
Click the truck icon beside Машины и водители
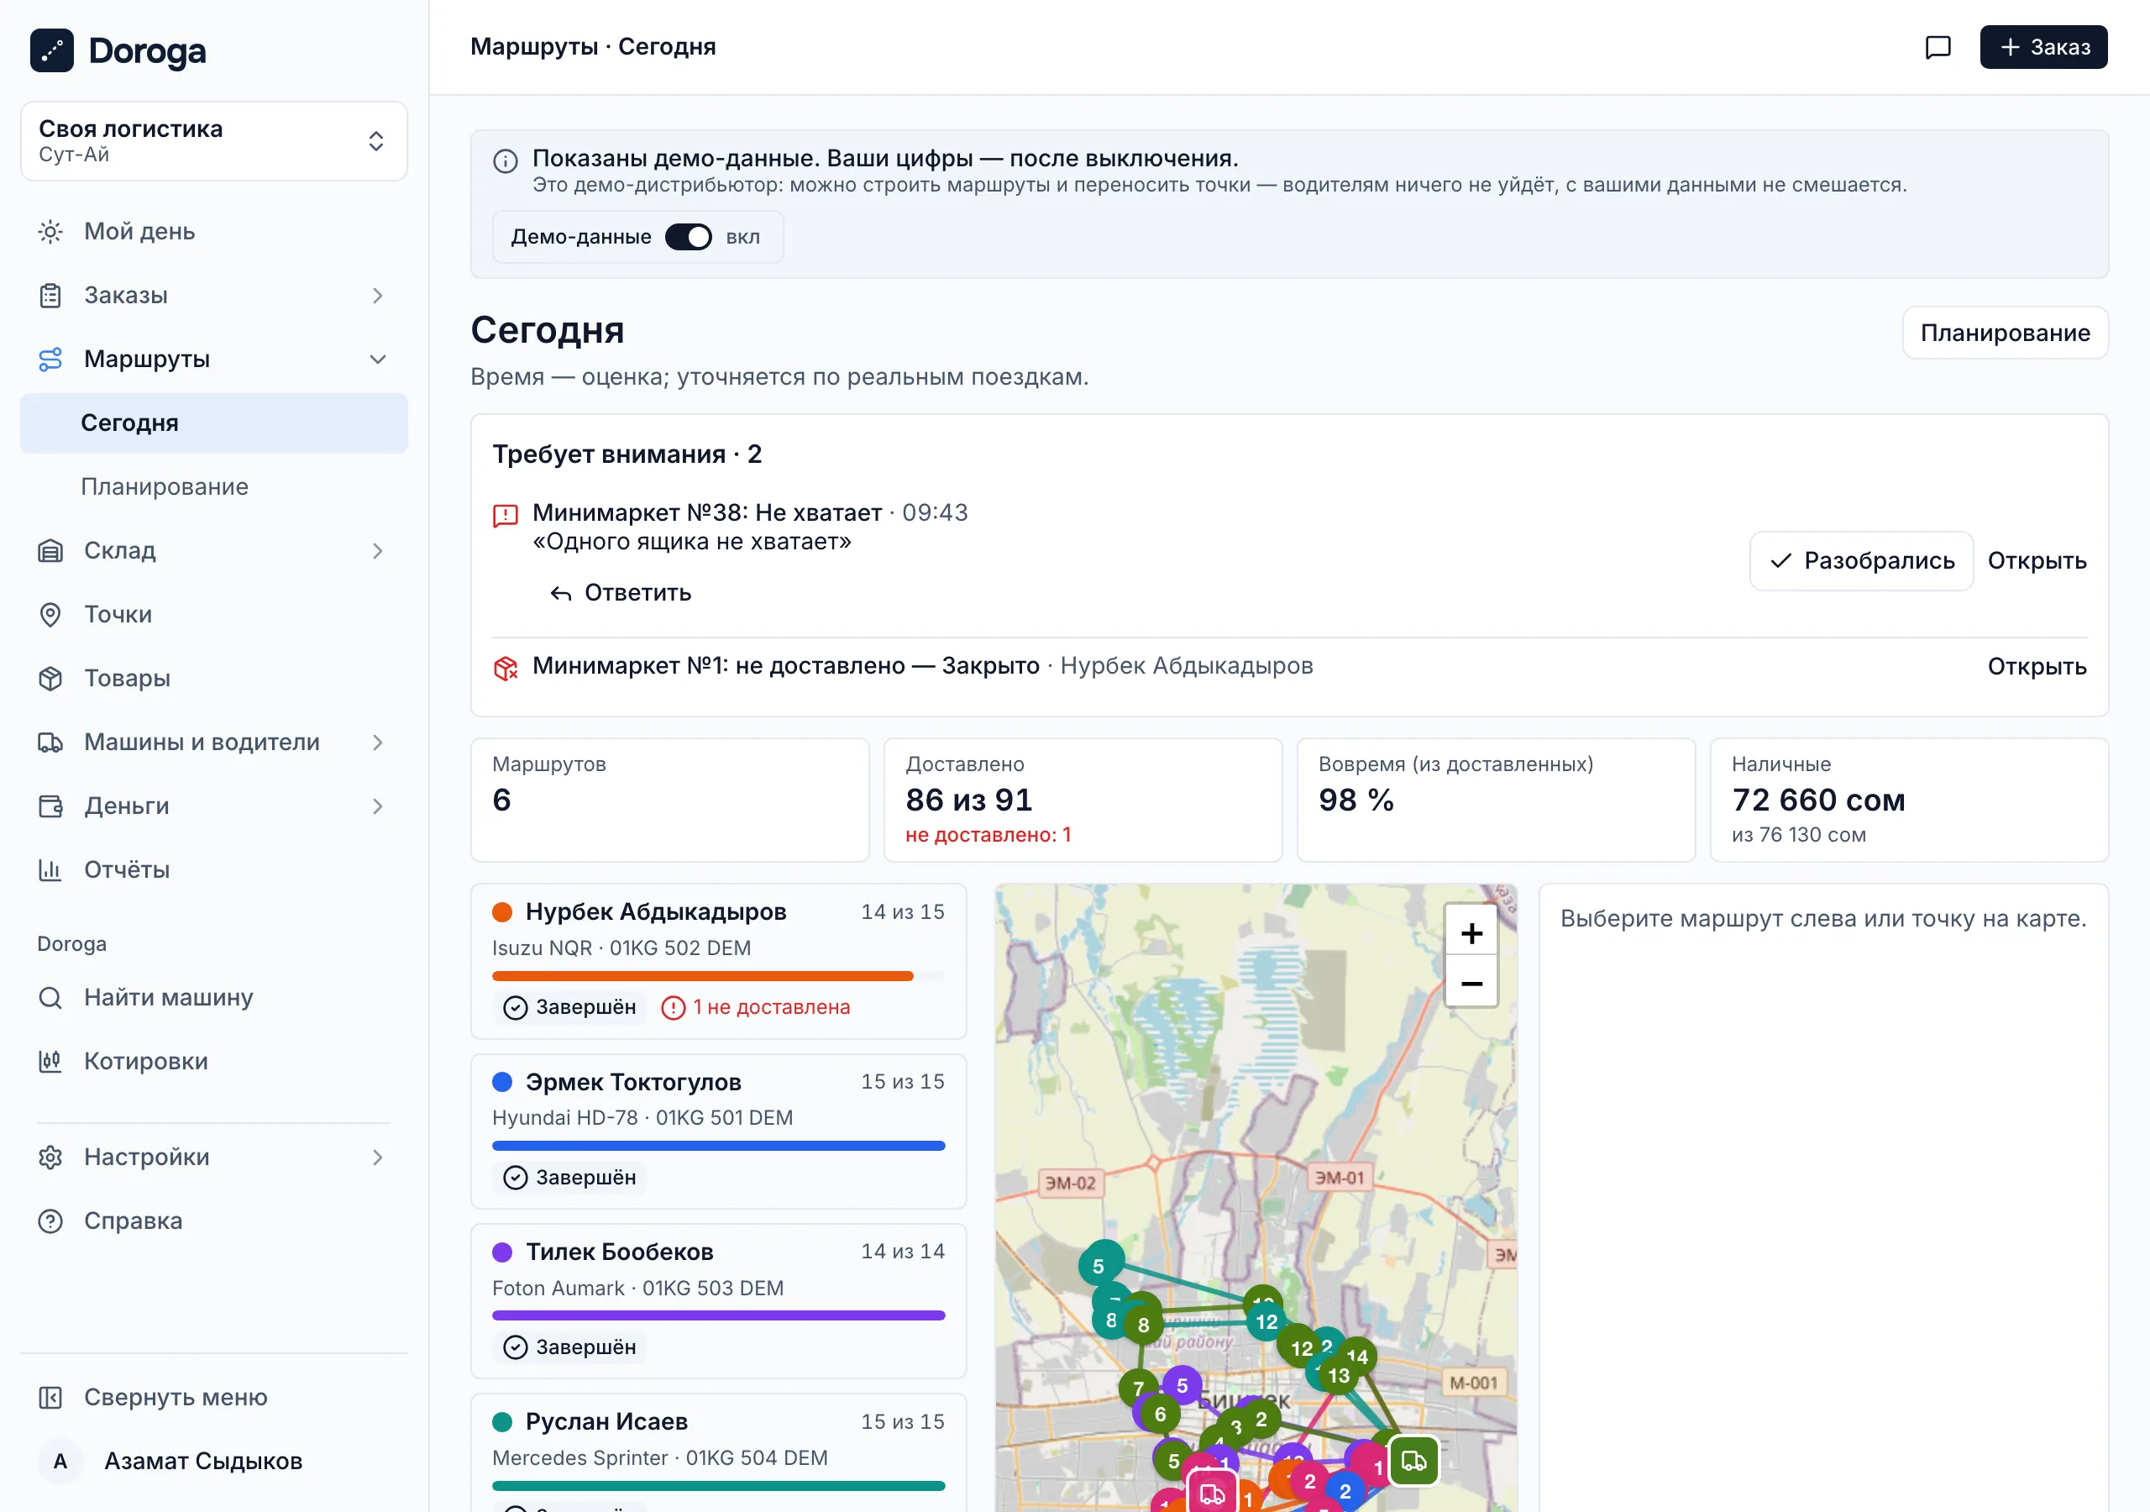pos(50,742)
